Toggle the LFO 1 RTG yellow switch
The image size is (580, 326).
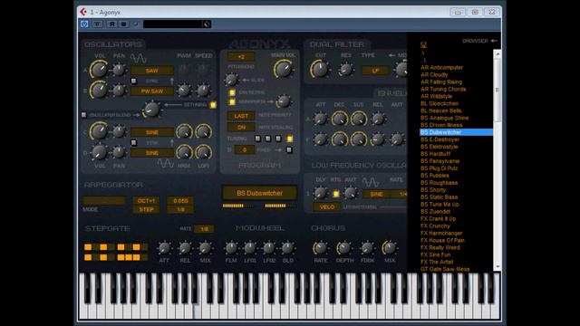(336, 194)
